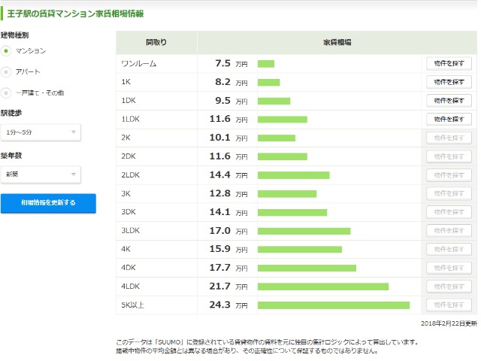
Task: Click the 5K以上 layout label
Action: [x=132, y=305]
